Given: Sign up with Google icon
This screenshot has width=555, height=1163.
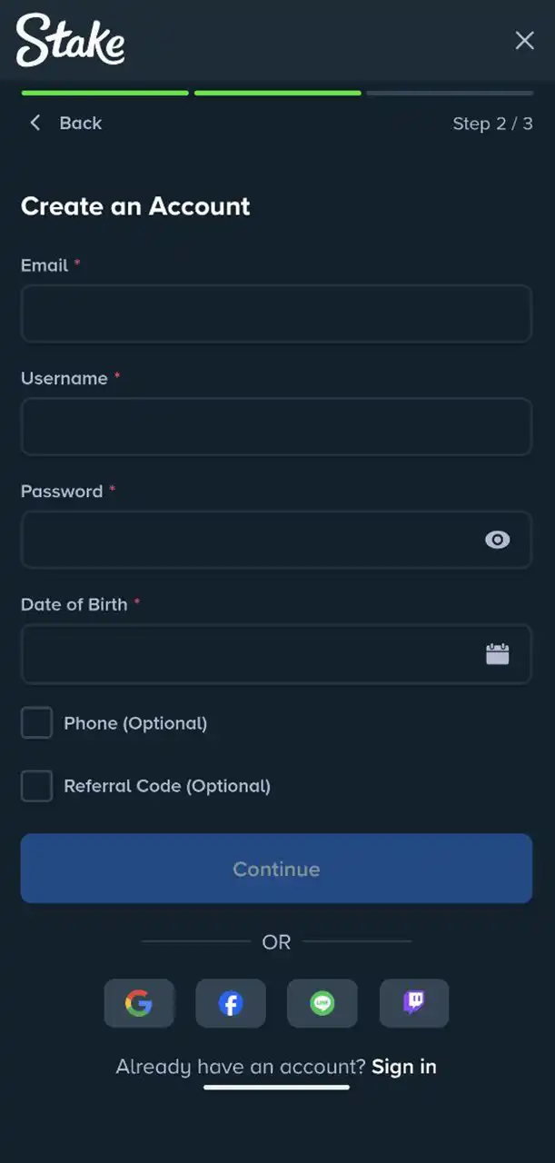Looking at the screenshot, I should (139, 1003).
